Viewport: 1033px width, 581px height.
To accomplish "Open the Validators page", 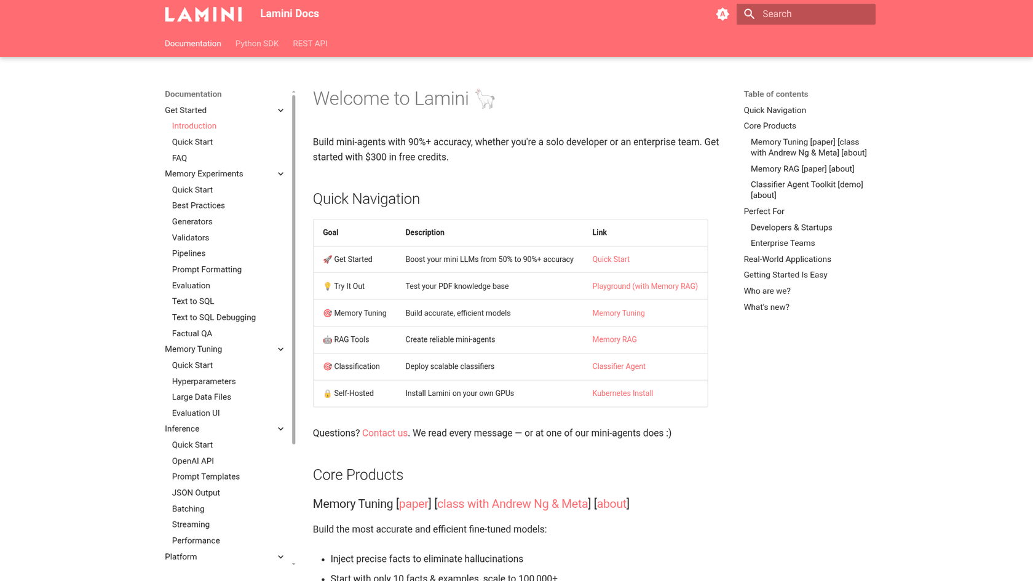I will (x=191, y=237).
